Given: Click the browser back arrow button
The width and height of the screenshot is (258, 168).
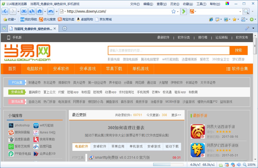Looking at the screenshot, I should [x=5, y=11].
